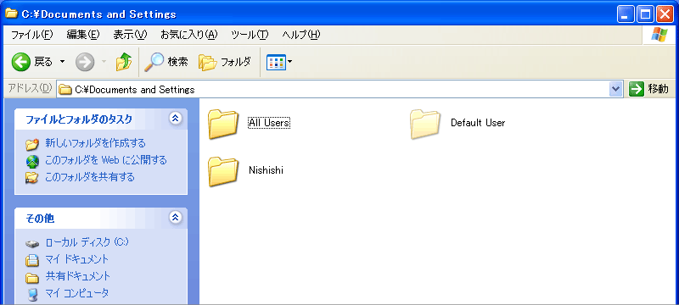Screen dimensions: 679x305
Task: Click このフォルダを共有する link
Action: point(90,177)
